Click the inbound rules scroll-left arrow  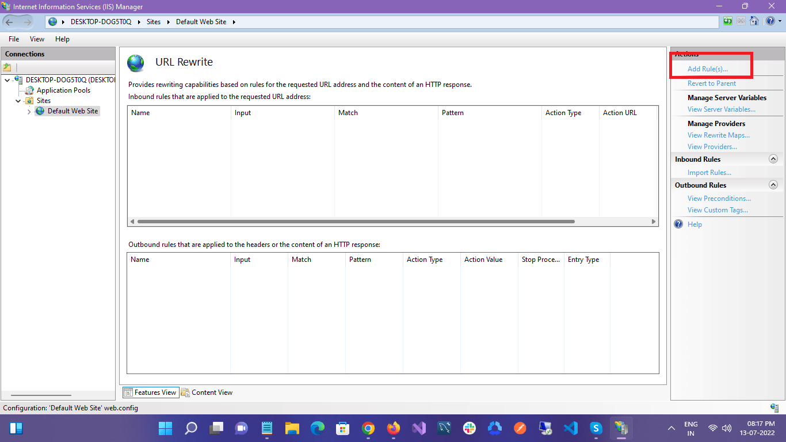point(132,222)
